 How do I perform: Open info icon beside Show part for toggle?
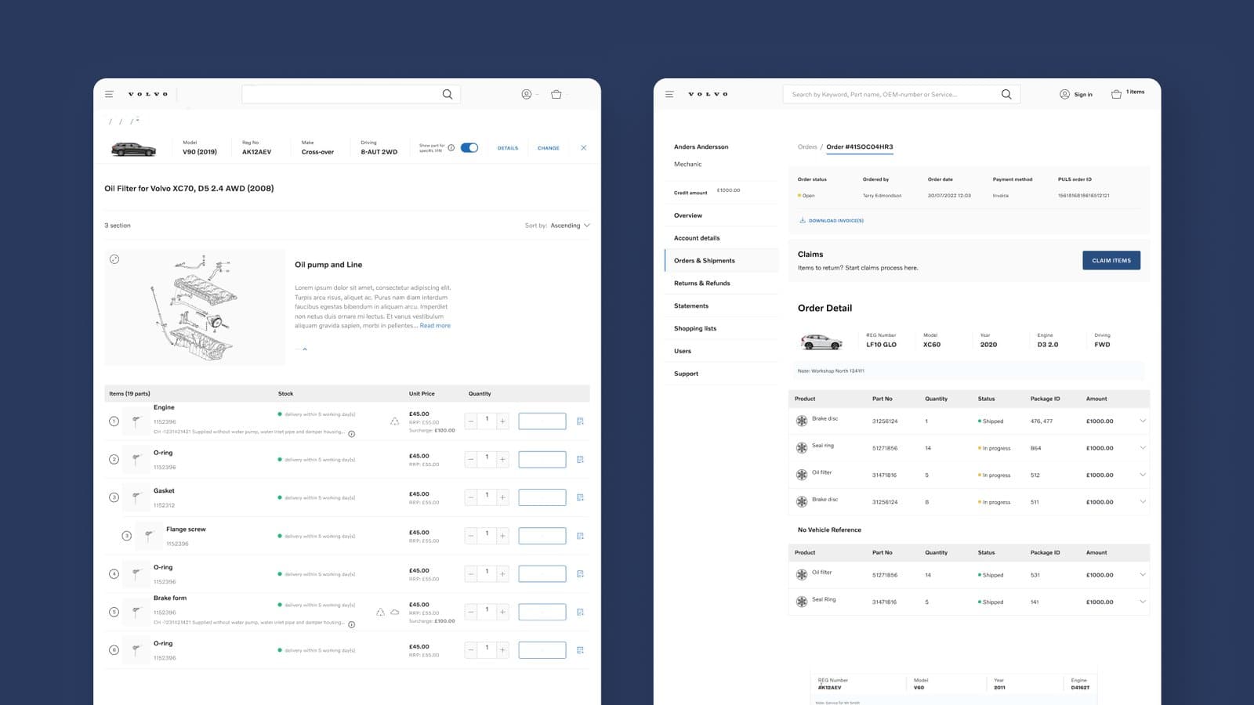point(451,147)
